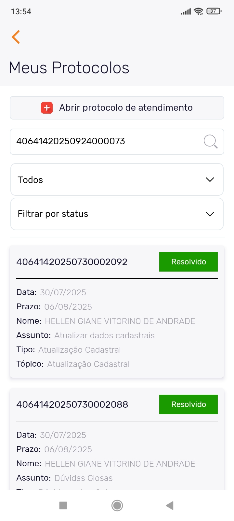Click the chevron on Filtrar por status
This screenshot has width=234, height=521.
point(210,214)
